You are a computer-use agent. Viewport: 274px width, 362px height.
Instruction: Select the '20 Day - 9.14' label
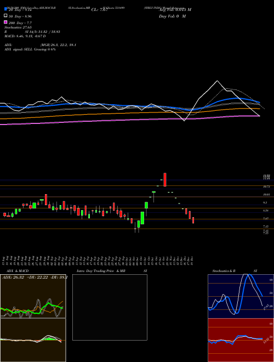[x=20, y=10]
